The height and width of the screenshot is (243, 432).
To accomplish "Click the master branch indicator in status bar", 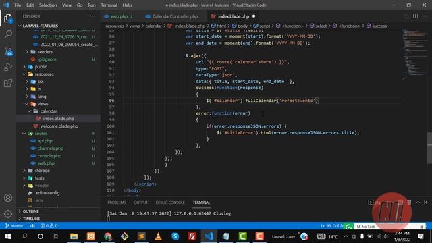I will point(15,226).
